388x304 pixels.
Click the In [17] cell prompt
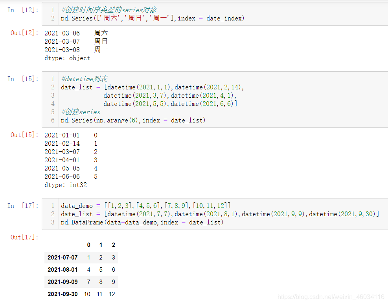tap(23, 206)
